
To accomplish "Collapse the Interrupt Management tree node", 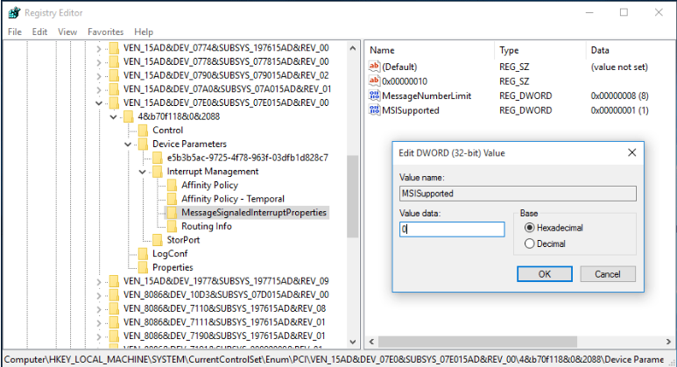I will coord(142,172).
